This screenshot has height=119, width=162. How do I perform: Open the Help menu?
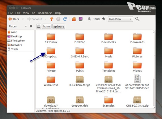(x=58, y=13)
